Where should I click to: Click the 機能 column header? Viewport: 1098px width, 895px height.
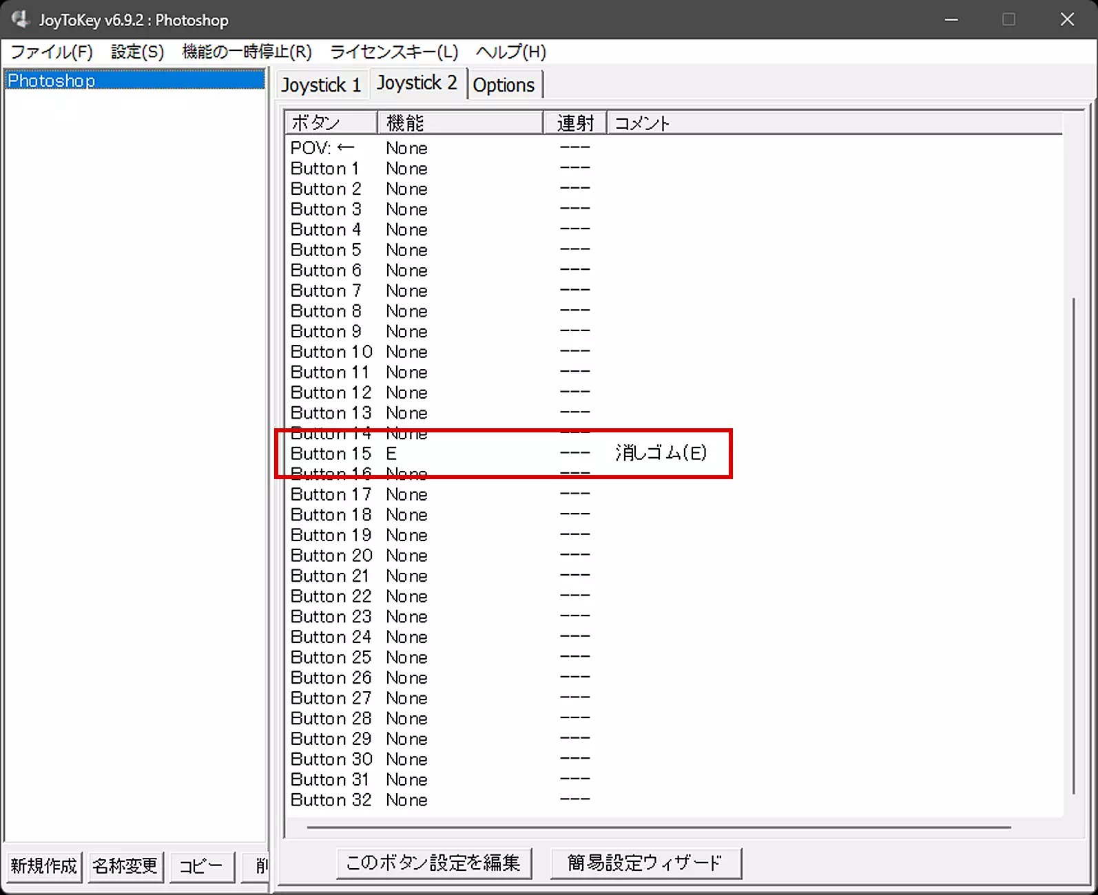460,123
